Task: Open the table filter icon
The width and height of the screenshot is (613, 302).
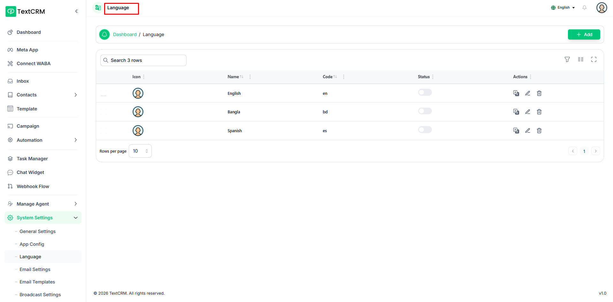Action: 567,59
